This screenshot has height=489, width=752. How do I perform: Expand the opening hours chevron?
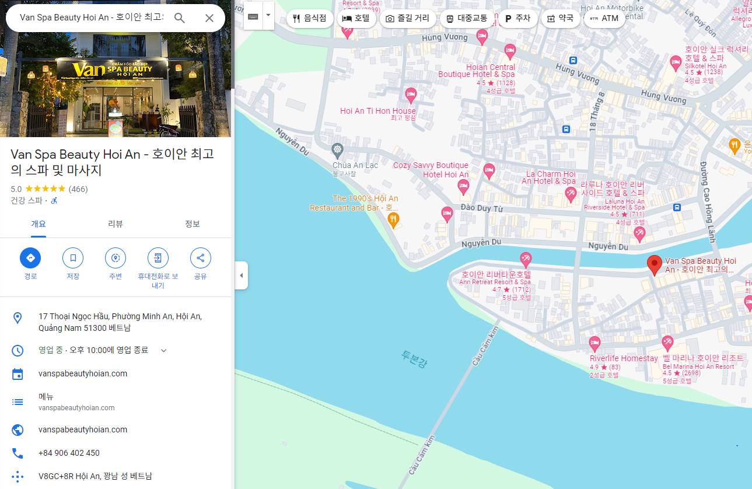pos(164,350)
